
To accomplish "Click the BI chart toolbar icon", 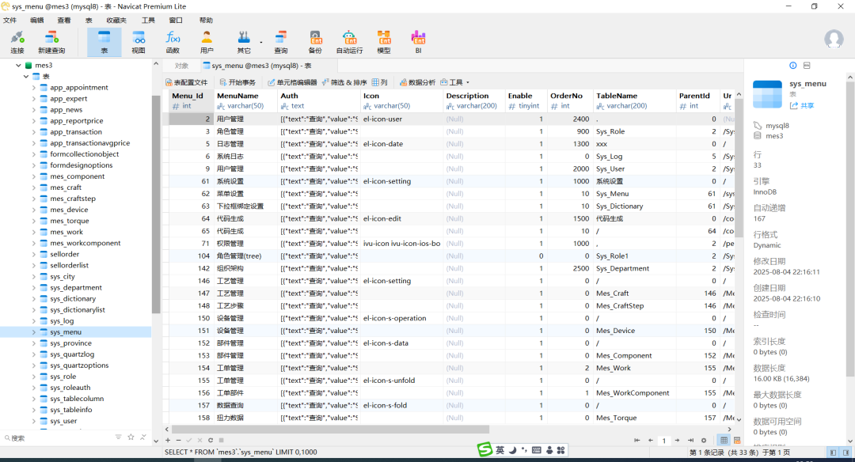I will 419,42.
